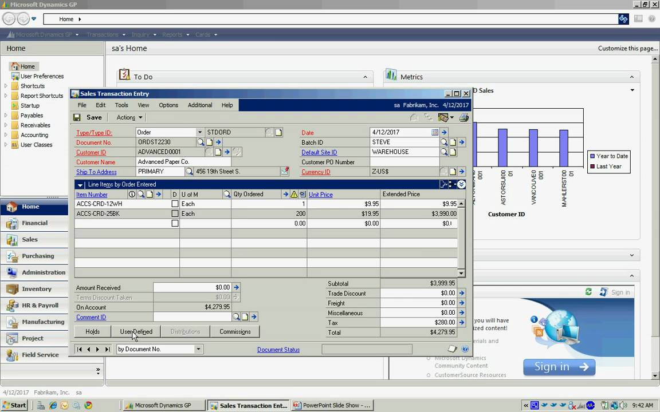Click Batch ID expansion arrow
660x412 pixels.
462,142
